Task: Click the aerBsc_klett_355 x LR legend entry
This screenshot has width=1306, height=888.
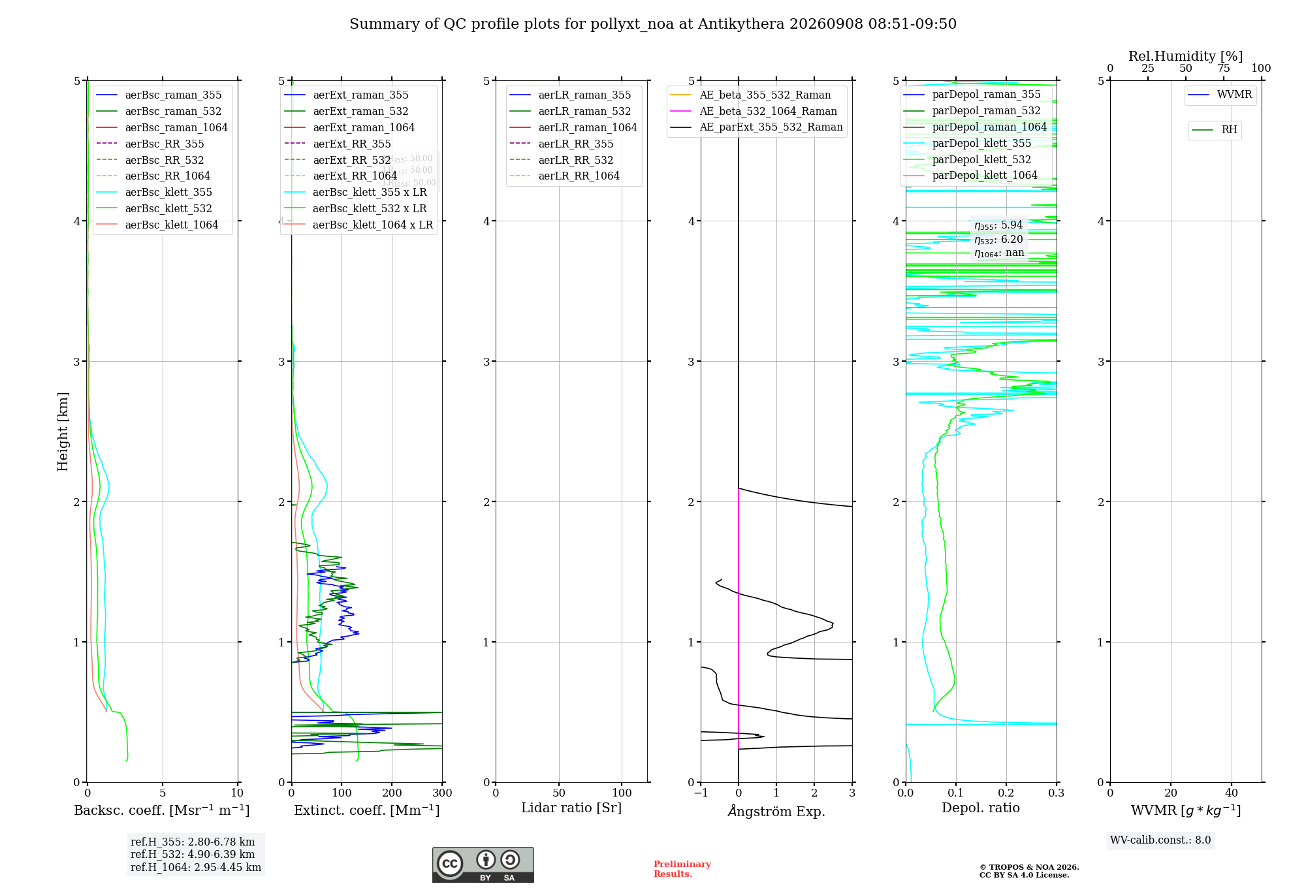Action: tap(355, 193)
